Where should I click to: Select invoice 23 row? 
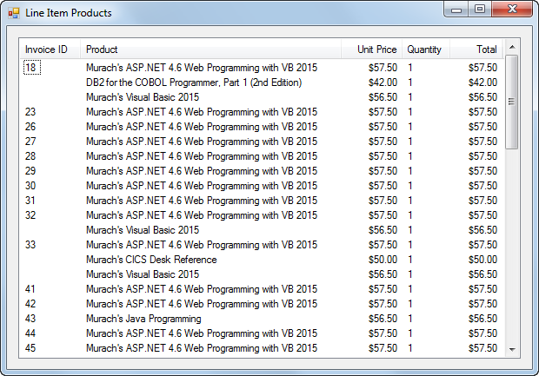tap(262, 112)
